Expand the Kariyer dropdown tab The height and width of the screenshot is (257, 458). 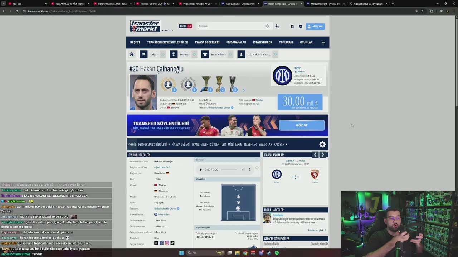(281, 144)
